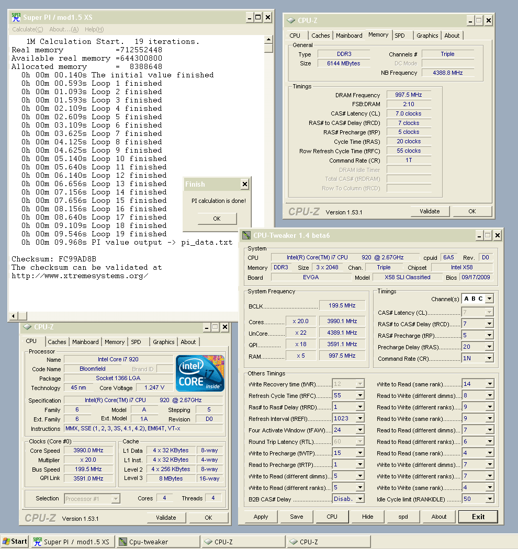Exit CPU-Tweaker with the Exit button

pos(478,517)
